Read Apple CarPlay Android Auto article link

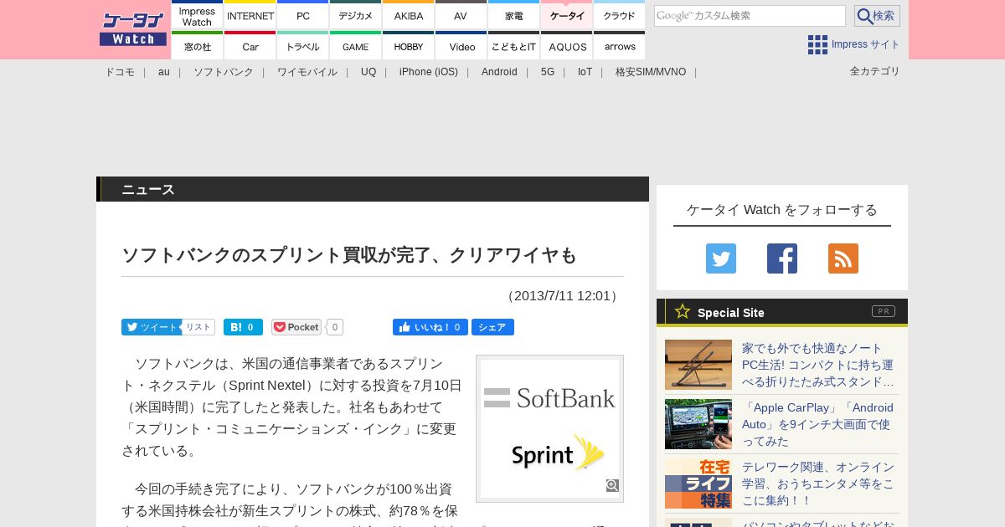(x=818, y=424)
